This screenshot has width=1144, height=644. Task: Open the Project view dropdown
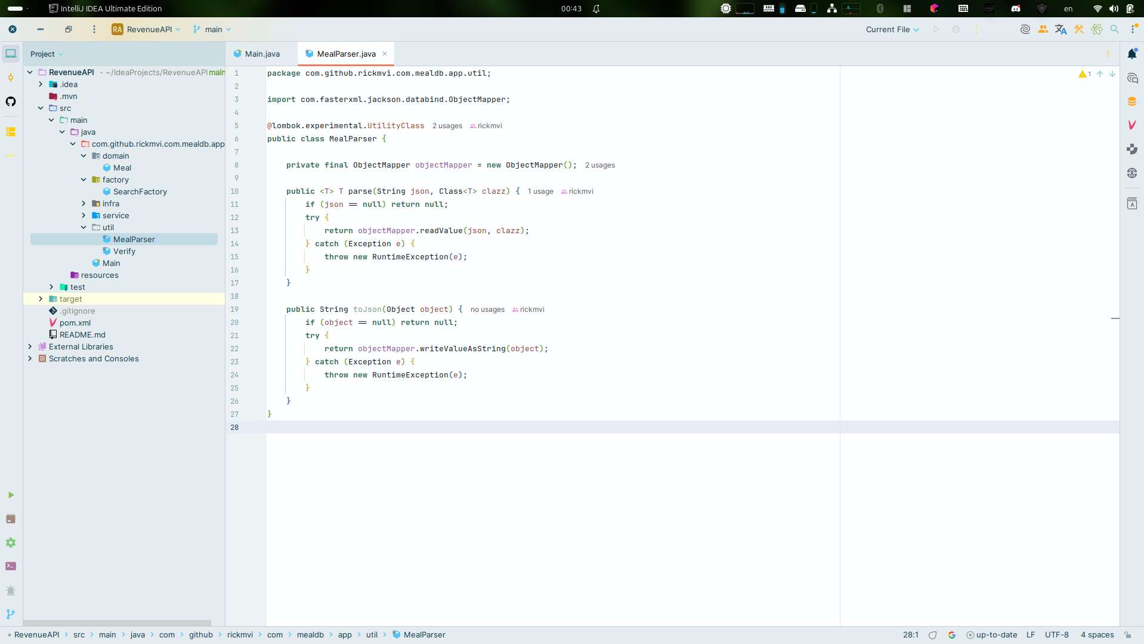pos(47,54)
